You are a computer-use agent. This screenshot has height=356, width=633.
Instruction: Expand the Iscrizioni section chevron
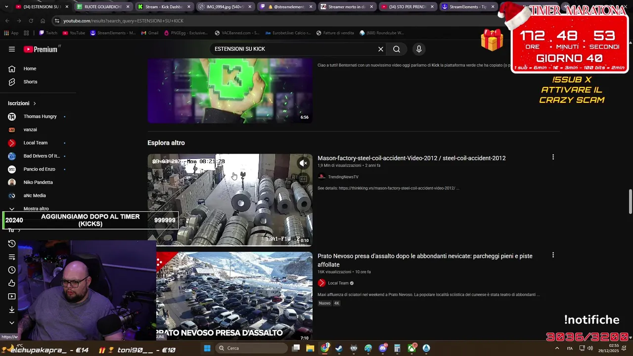point(35,103)
